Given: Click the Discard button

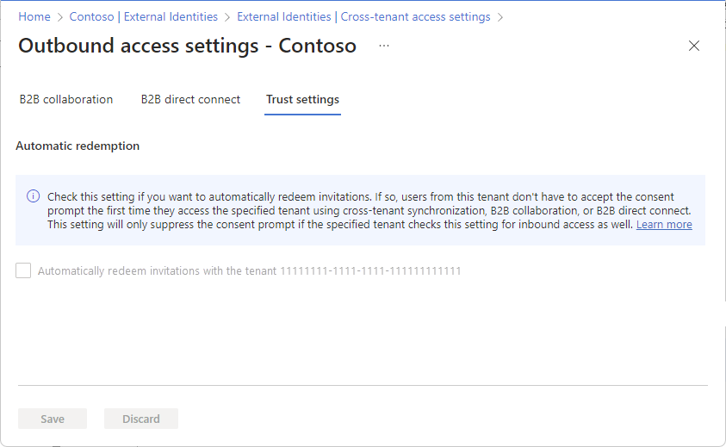Looking at the screenshot, I should (x=141, y=419).
